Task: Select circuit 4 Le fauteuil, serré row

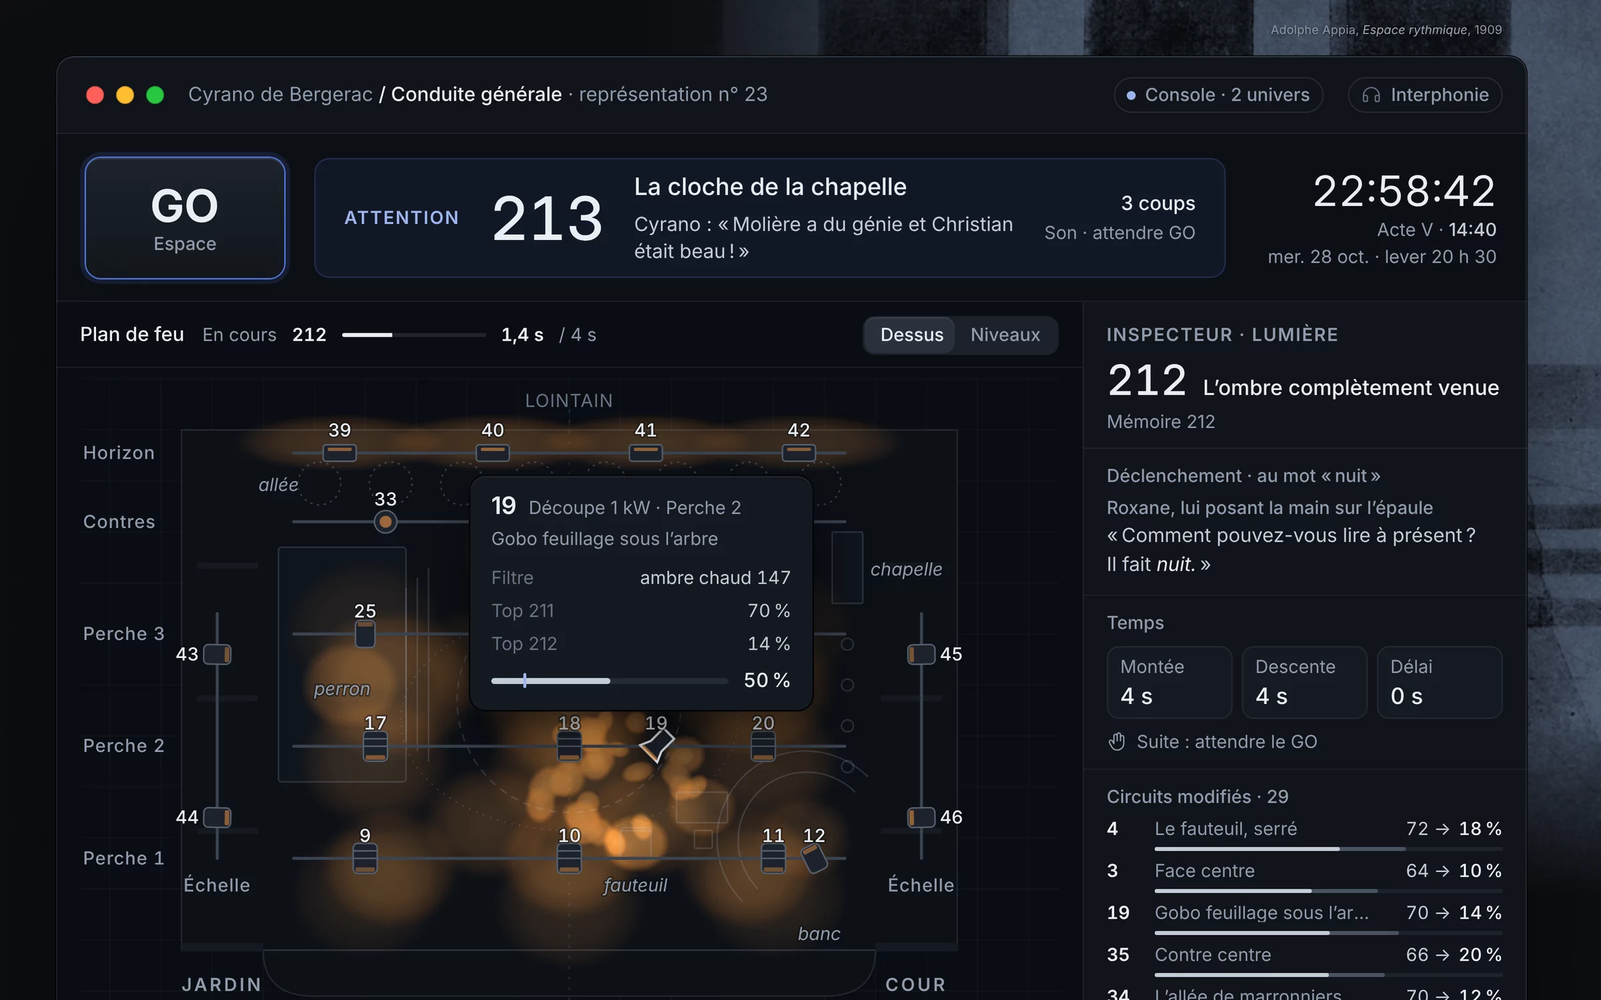Action: click(1304, 836)
